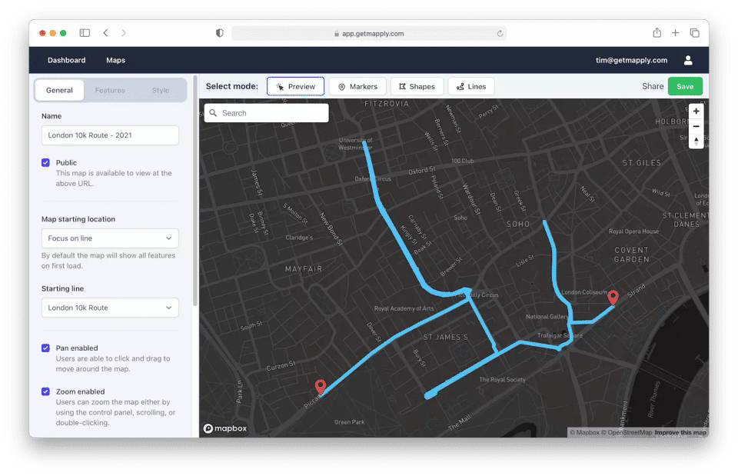Go forward with the browser forward arrow
Image resolution: width=738 pixels, height=476 pixels.
click(x=123, y=33)
